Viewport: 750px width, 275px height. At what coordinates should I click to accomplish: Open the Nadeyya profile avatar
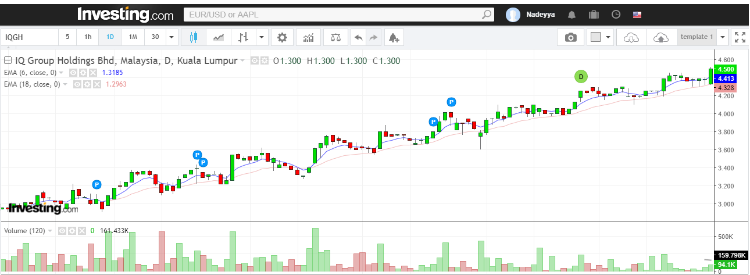(x=513, y=15)
